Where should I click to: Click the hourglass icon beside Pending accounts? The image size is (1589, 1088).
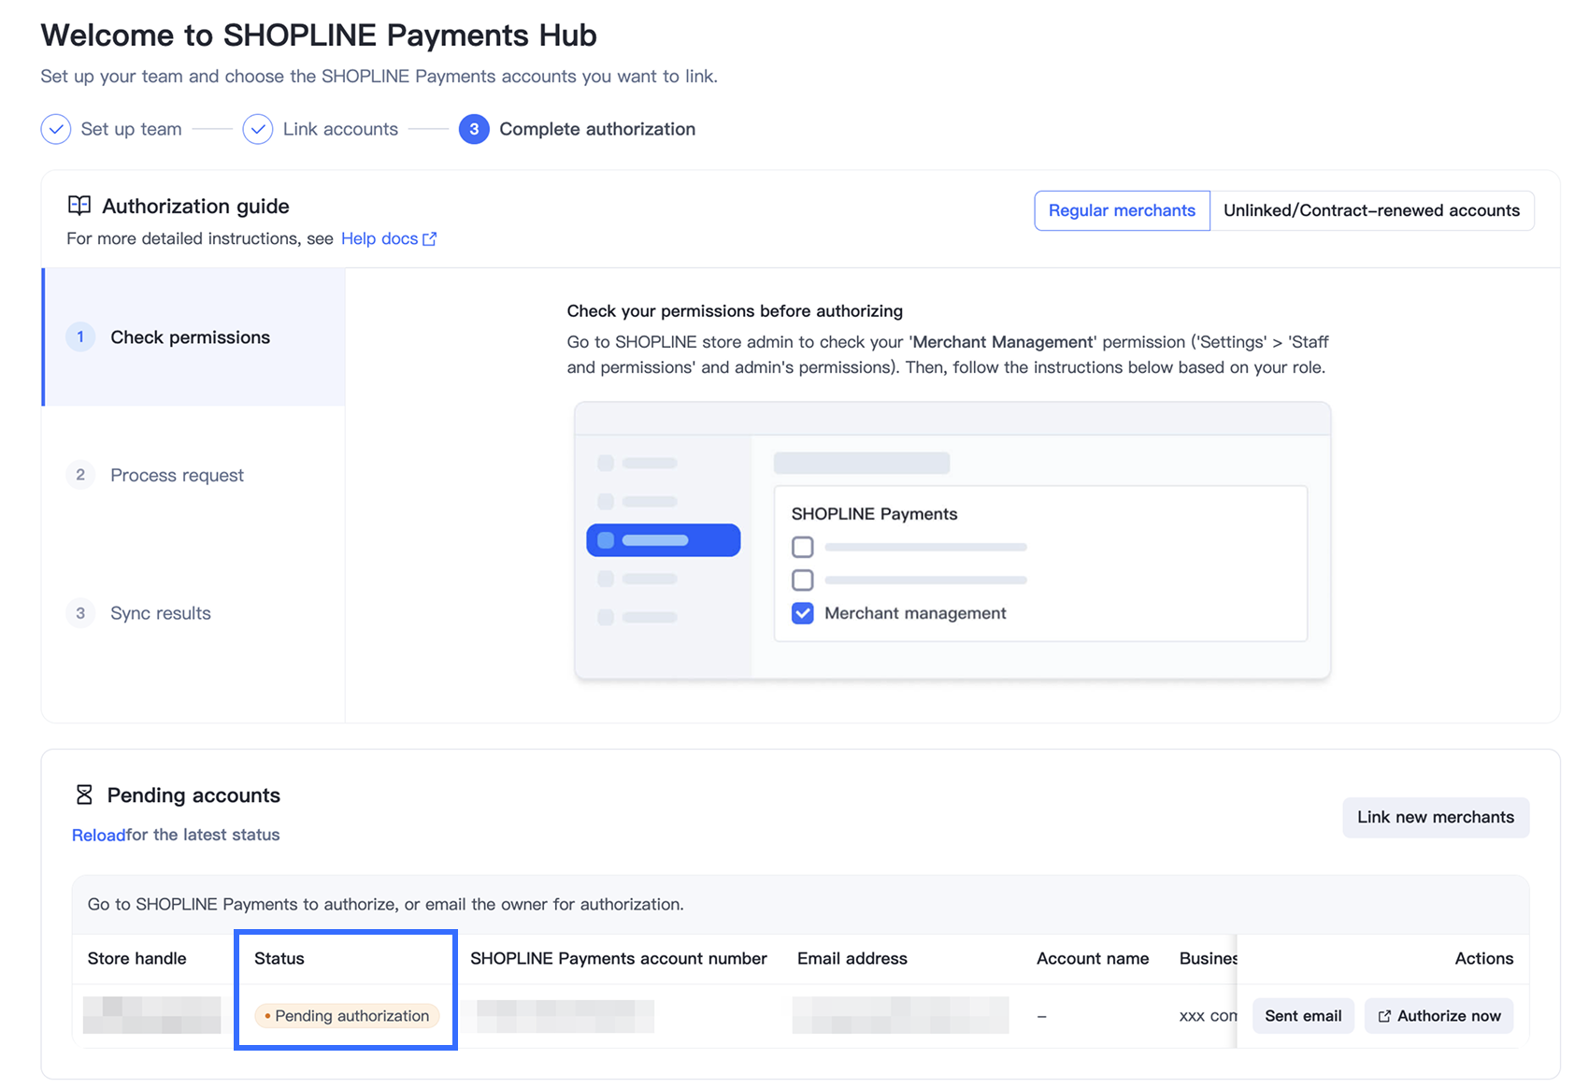coord(84,795)
